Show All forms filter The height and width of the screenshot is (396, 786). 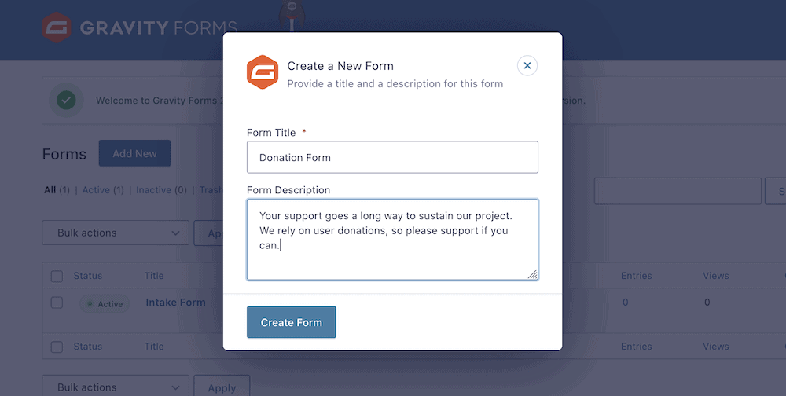(50, 190)
